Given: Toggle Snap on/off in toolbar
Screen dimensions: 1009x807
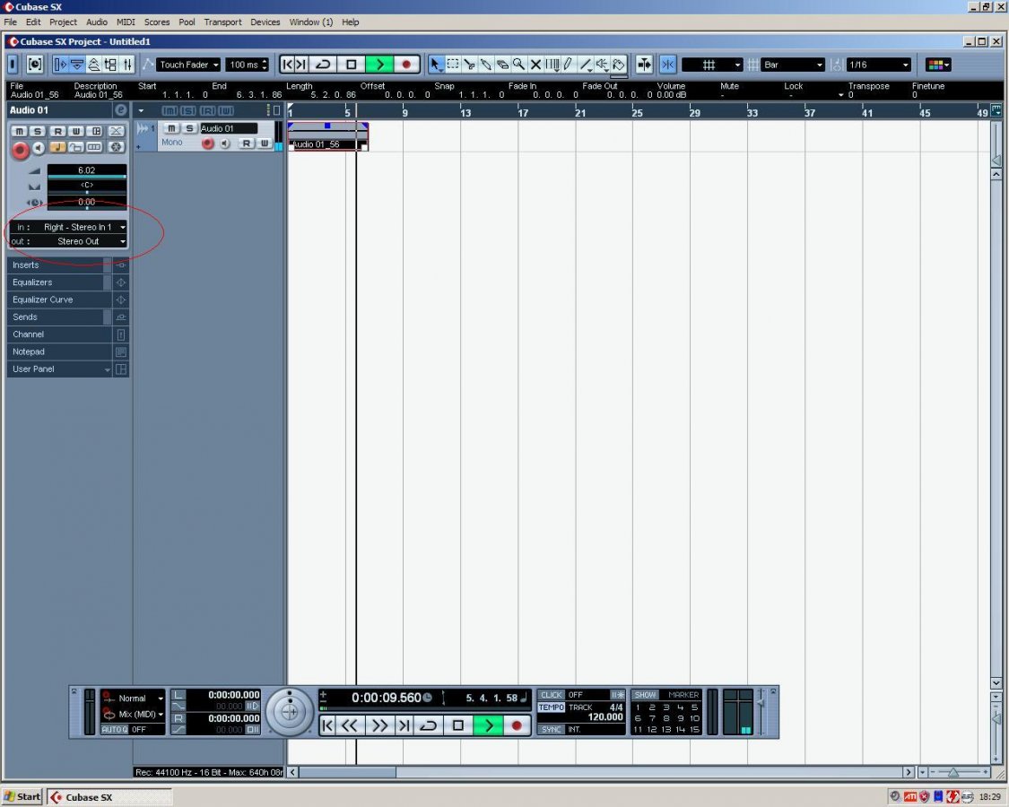Looking at the screenshot, I should click(x=668, y=65).
